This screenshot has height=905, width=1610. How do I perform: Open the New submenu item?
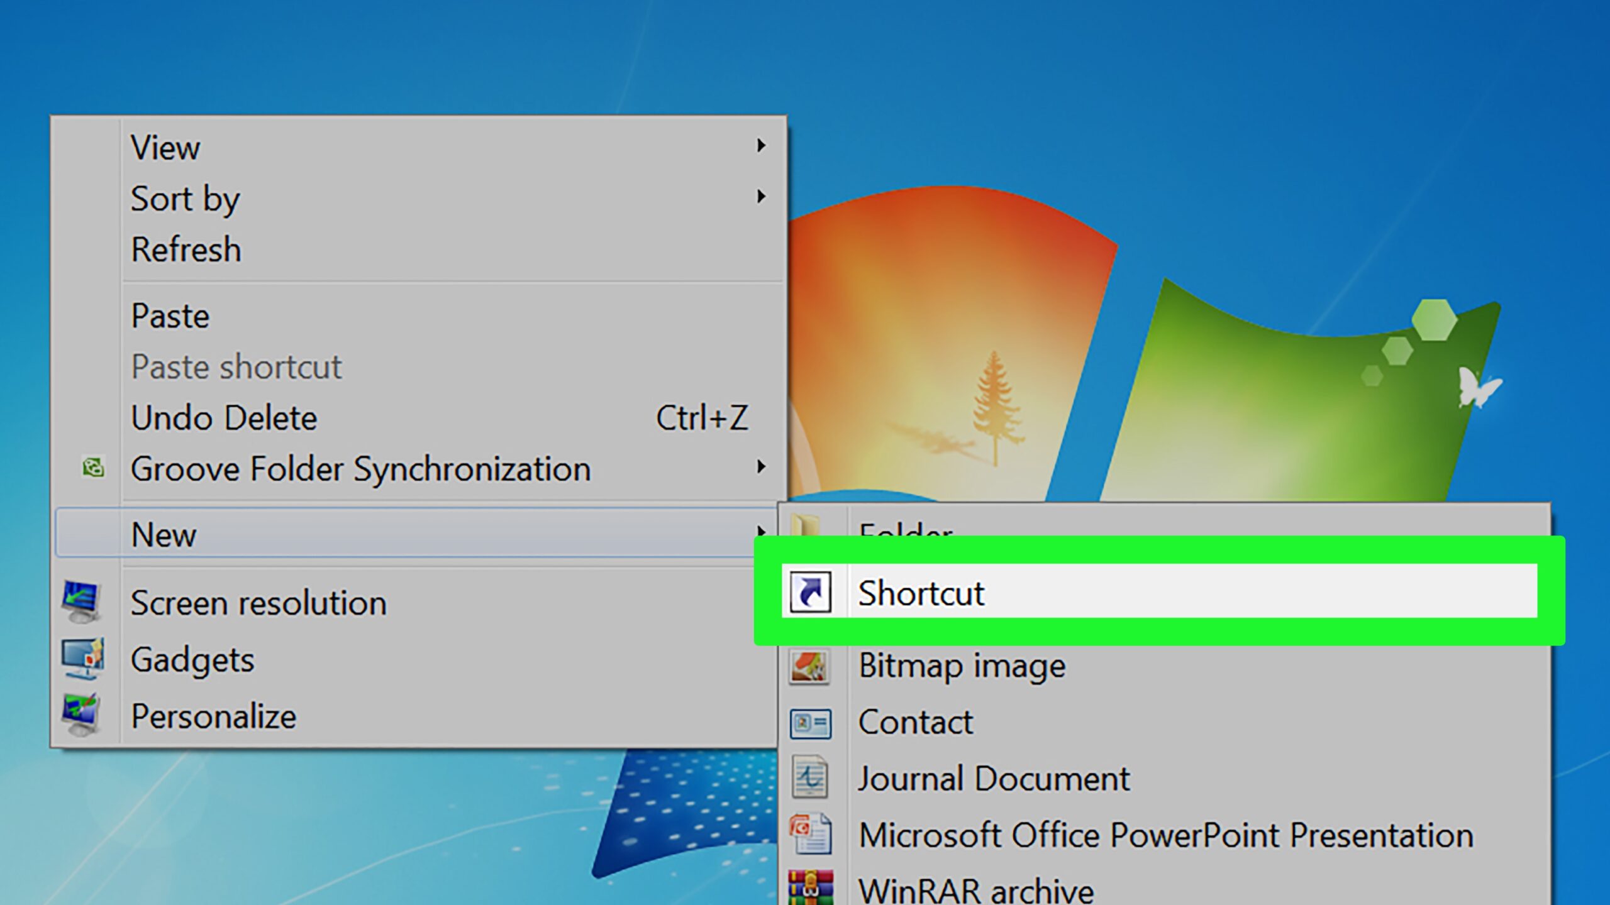pos(164,535)
